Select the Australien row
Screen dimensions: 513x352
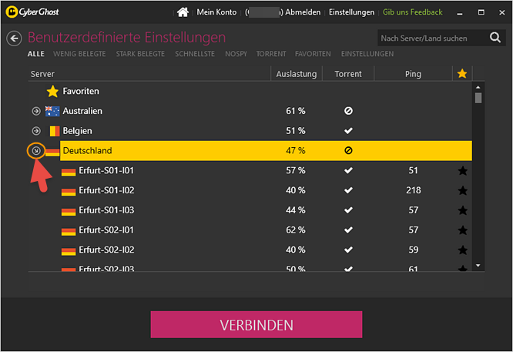pyautogui.click(x=250, y=111)
